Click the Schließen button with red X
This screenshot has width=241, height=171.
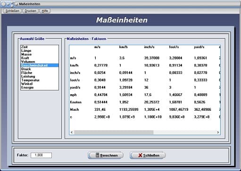pos(148,155)
